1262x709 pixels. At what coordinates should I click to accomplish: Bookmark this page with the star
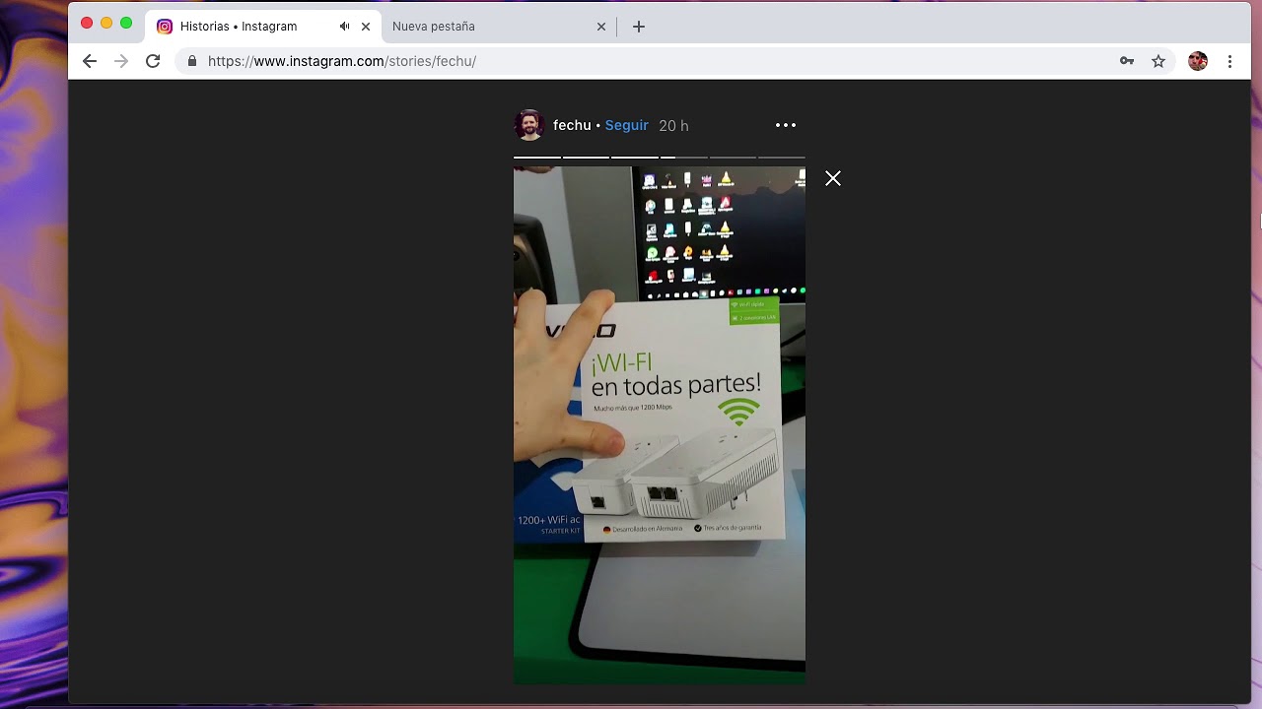click(1158, 61)
